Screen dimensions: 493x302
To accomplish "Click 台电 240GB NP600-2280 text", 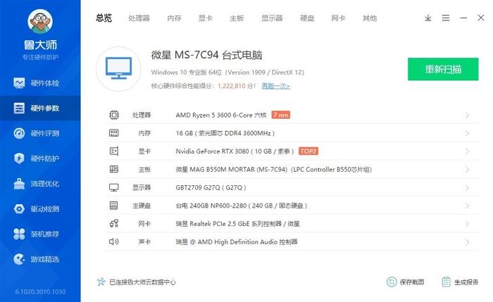I will click(241, 206).
